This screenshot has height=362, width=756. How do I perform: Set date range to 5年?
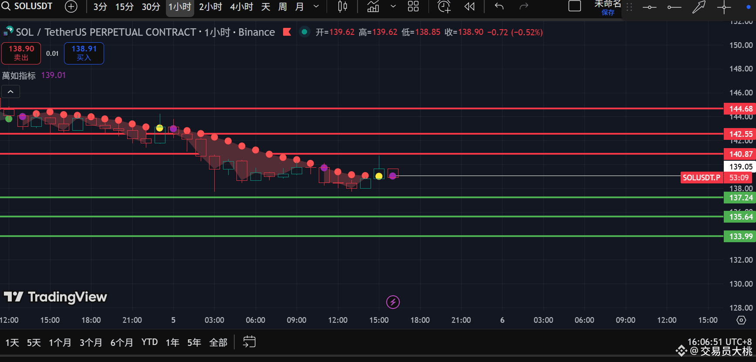(194, 342)
